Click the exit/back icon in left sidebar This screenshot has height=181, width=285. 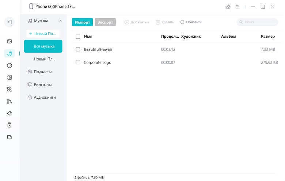pos(9,22)
